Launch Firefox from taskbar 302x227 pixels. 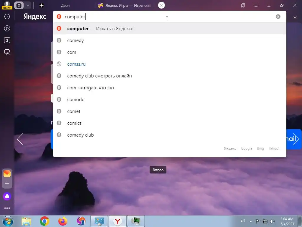[63, 221]
